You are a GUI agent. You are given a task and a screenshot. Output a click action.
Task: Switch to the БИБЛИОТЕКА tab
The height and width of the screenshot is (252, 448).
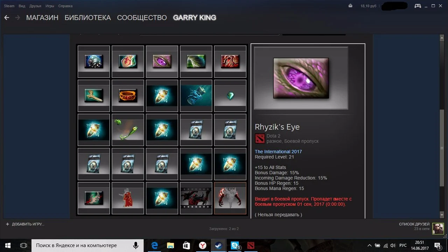tap(88, 17)
